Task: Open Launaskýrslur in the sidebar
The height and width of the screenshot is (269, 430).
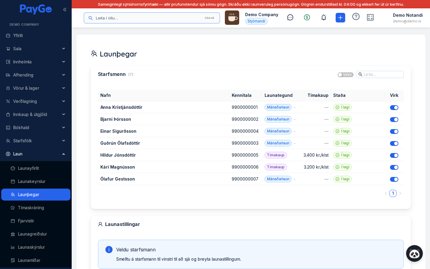Action: pos(36,247)
